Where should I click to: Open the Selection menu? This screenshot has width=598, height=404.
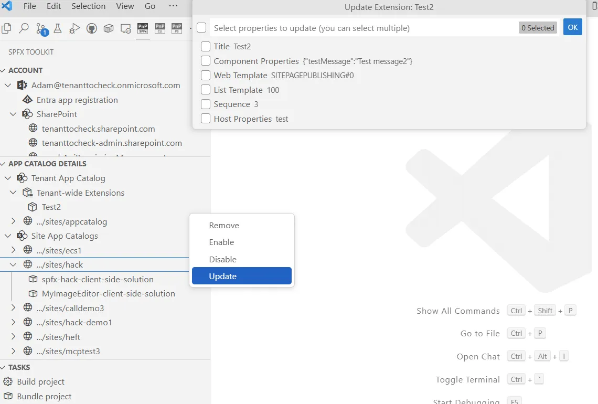coord(88,6)
